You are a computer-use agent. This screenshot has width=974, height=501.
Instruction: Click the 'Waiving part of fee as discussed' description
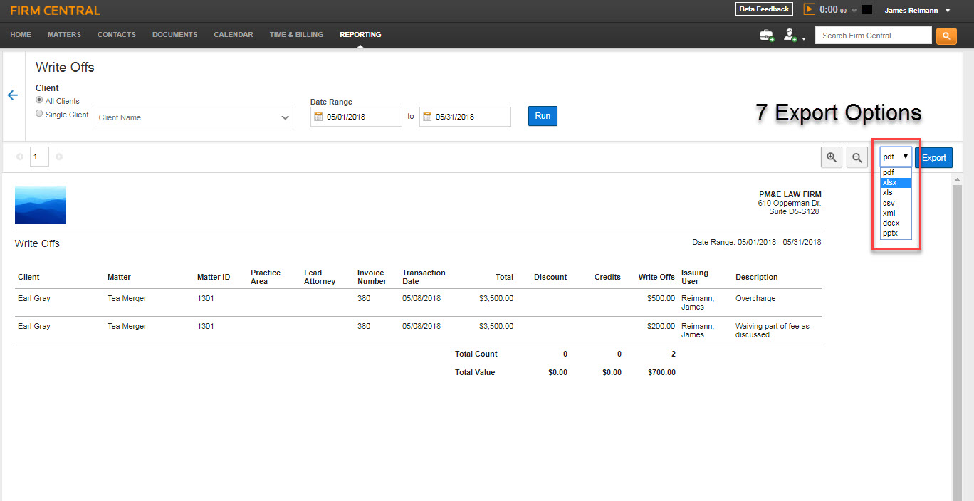(x=773, y=330)
